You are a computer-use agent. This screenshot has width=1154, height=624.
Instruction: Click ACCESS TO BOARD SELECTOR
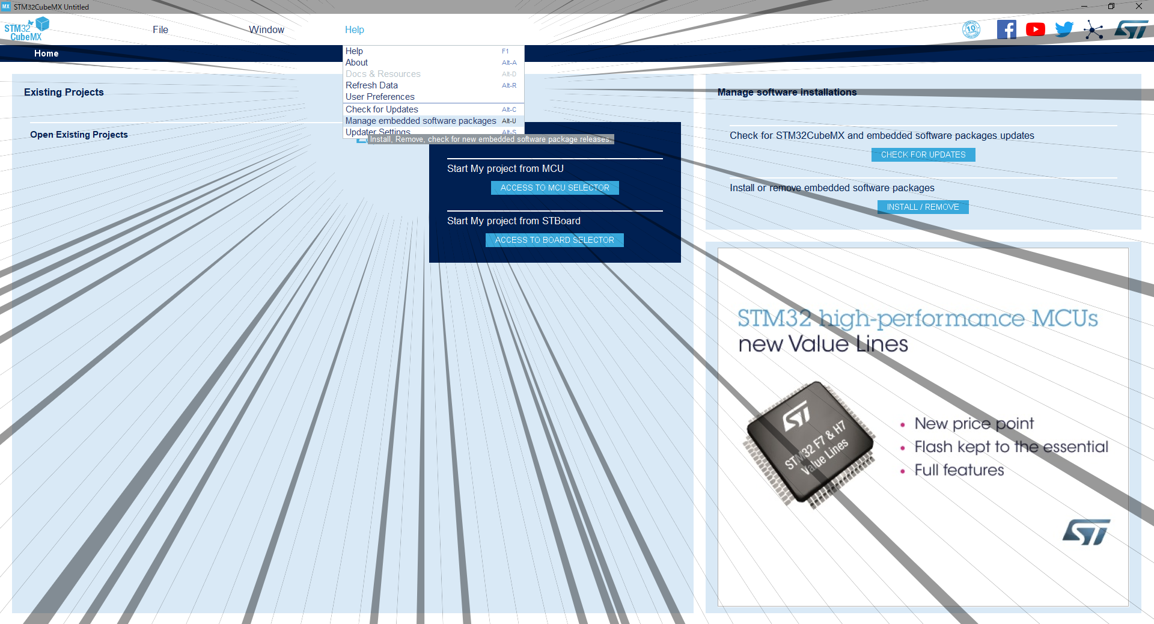pyautogui.click(x=554, y=240)
